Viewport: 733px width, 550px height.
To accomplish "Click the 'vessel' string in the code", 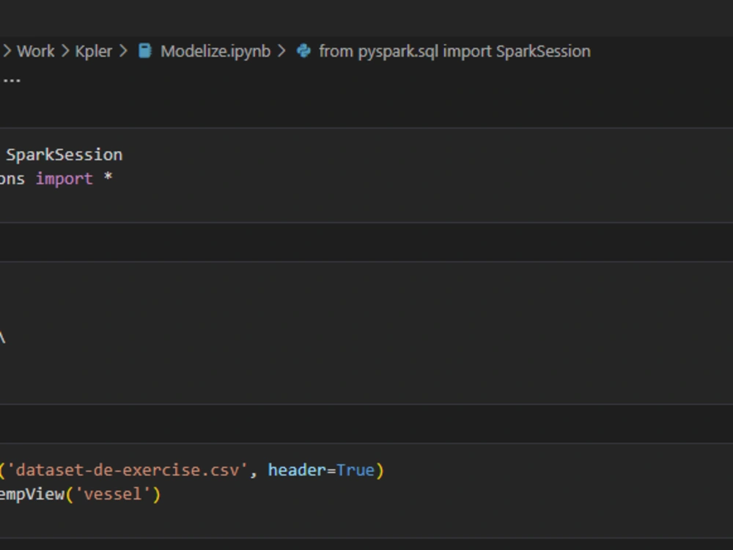I will click(112, 494).
